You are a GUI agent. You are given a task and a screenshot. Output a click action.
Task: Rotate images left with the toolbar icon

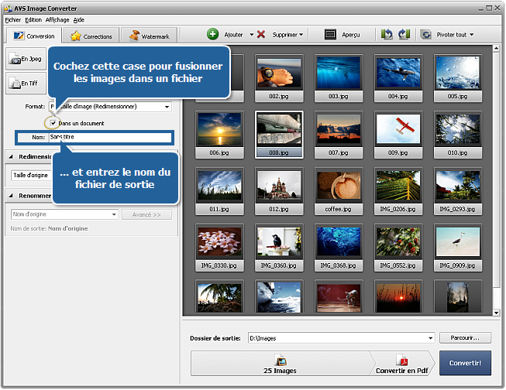(x=387, y=35)
